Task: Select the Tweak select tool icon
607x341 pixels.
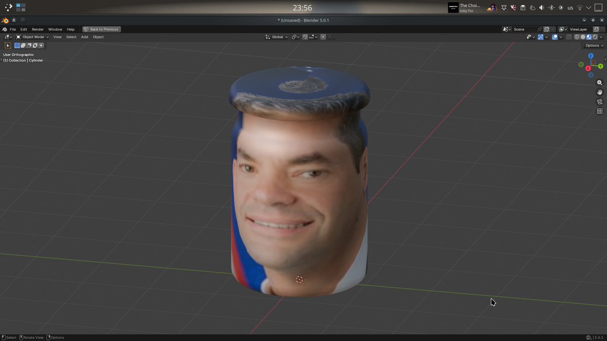Action: [x=8, y=45]
